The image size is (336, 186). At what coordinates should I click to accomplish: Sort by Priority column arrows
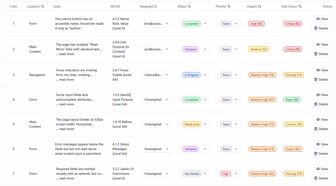(x=229, y=6)
